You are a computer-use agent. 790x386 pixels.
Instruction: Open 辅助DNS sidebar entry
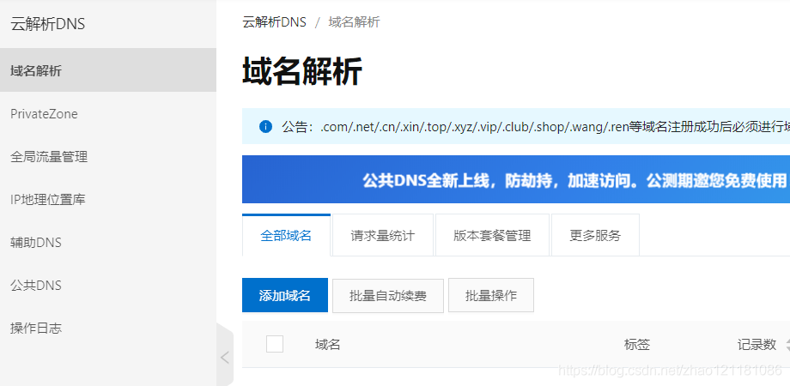pos(108,243)
